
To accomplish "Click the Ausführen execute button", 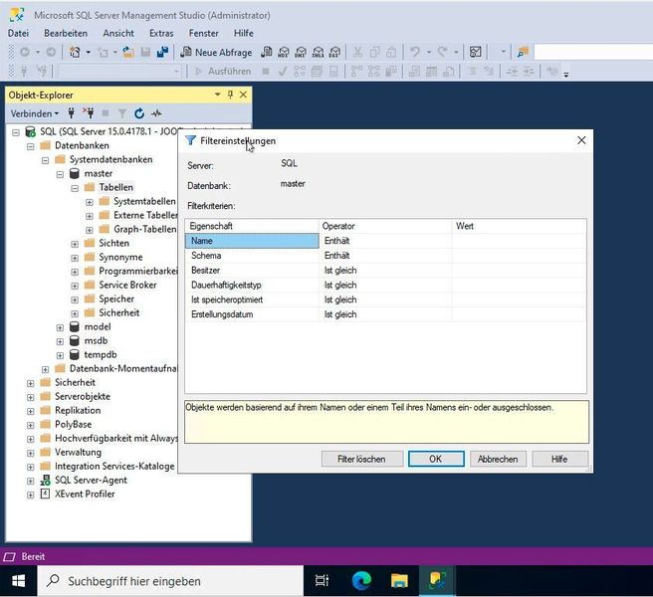I will coord(223,72).
